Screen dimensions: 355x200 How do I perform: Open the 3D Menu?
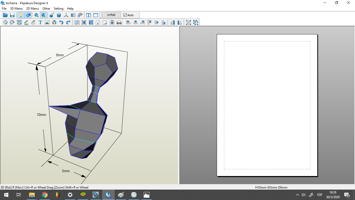pyautogui.click(x=16, y=9)
